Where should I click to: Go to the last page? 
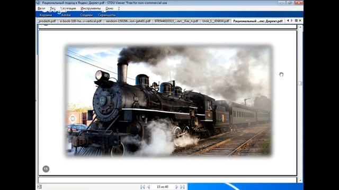point(182,187)
